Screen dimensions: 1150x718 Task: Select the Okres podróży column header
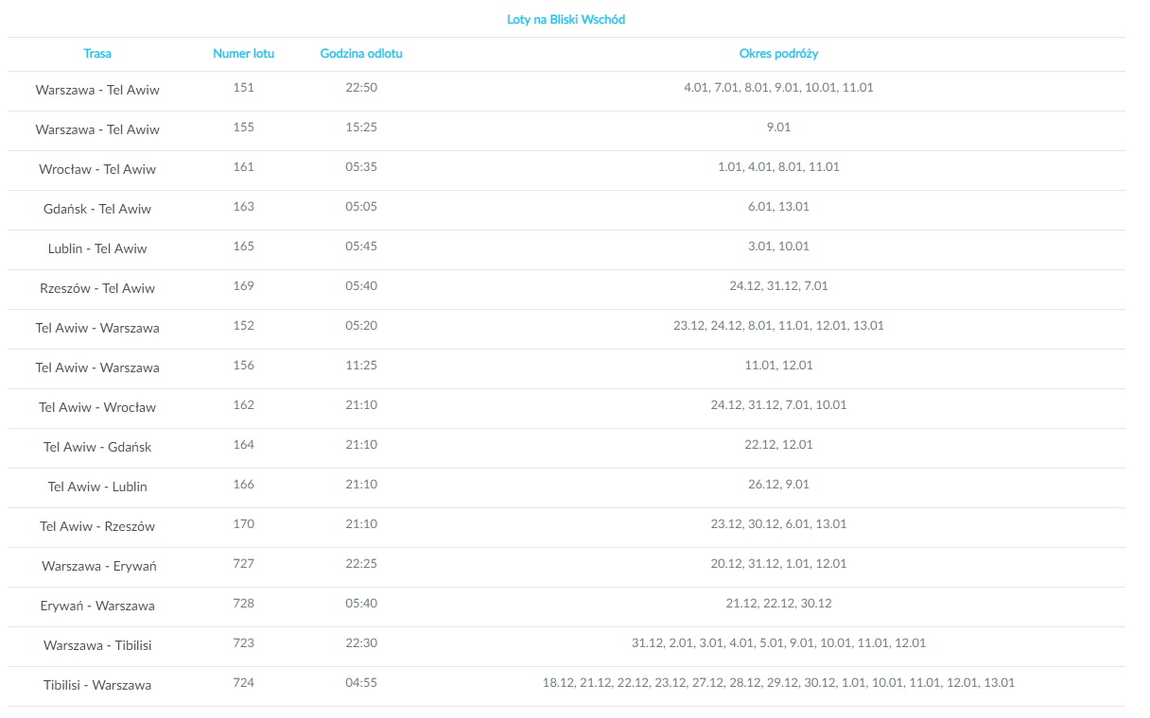pos(778,54)
